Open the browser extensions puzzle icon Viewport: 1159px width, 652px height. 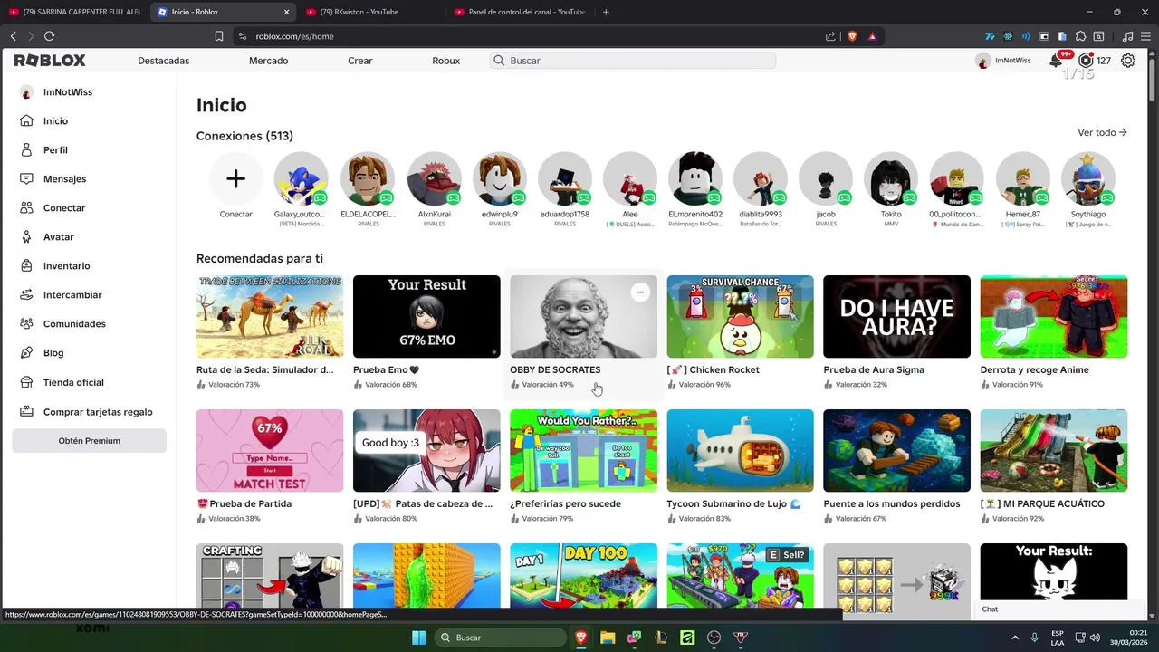[x=1080, y=36]
